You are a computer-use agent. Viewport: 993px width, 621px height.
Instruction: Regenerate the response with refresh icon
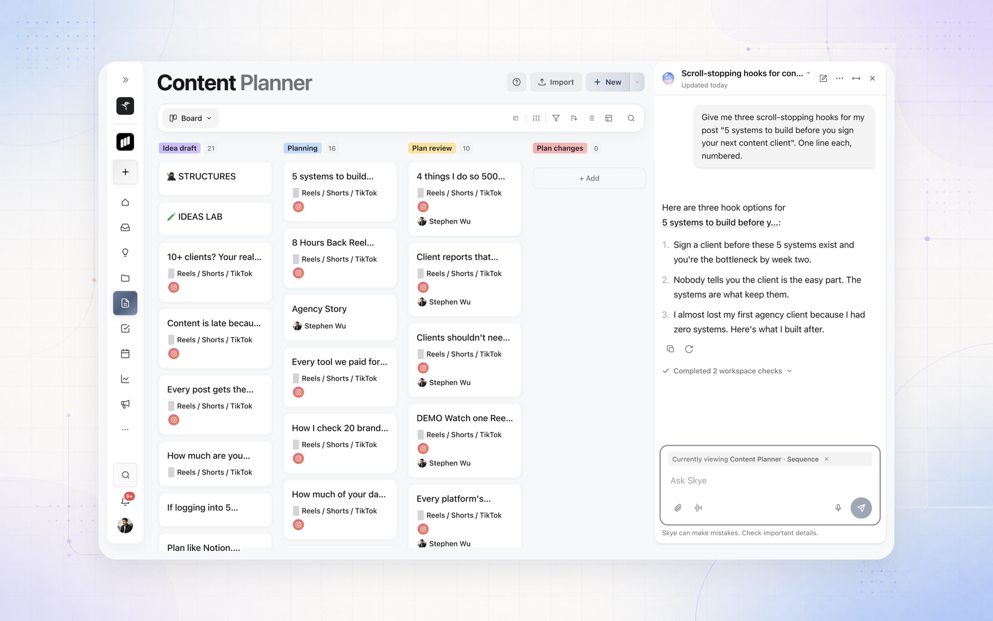pos(689,349)
